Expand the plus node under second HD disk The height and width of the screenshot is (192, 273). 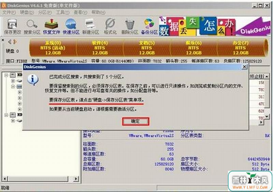coord(13,120)
